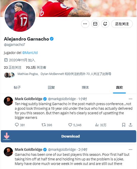Image resolution: width=137 pixels, height=169 pixels.
Task: Open the profile more options ellipsis button
Action: [x=85, y=24]
